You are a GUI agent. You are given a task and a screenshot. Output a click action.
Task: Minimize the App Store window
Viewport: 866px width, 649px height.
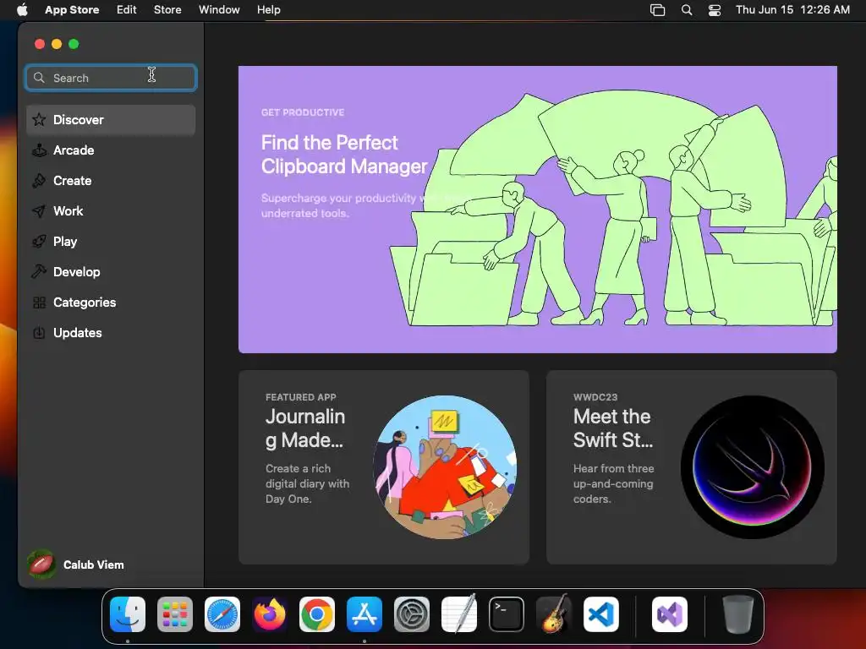coord(57,44)
